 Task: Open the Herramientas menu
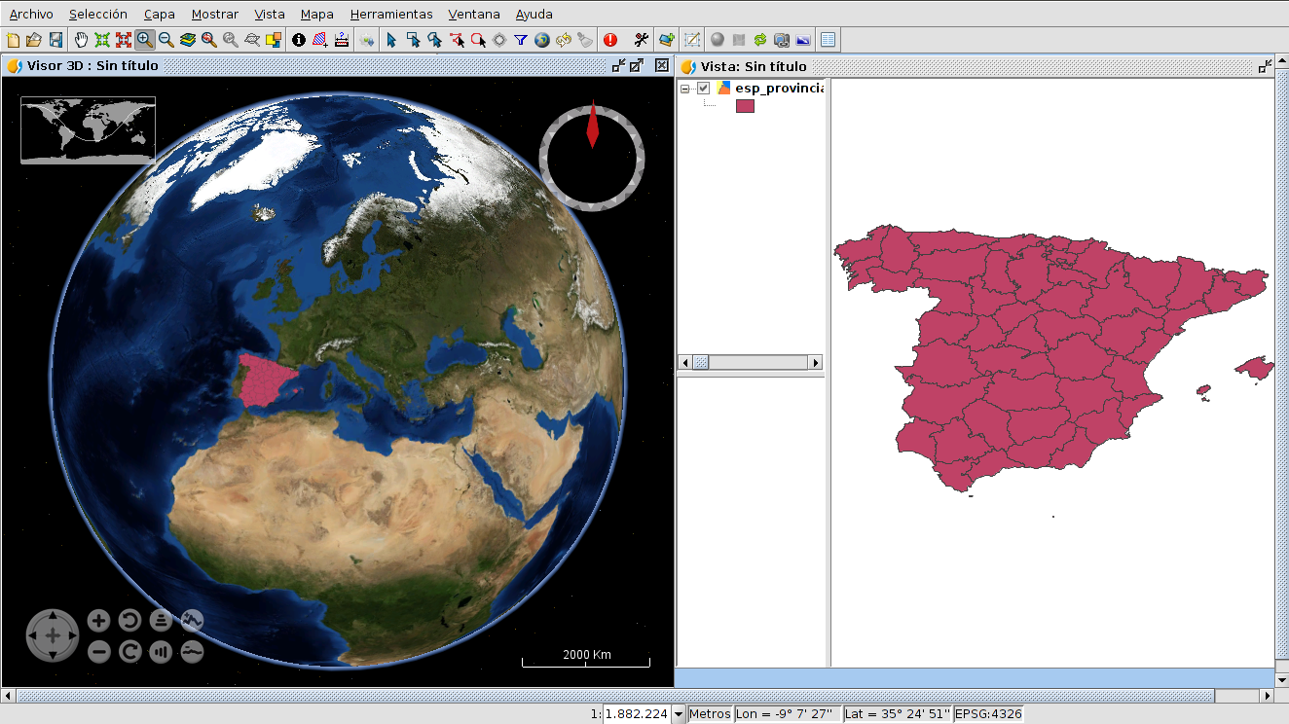coord(390,15)
